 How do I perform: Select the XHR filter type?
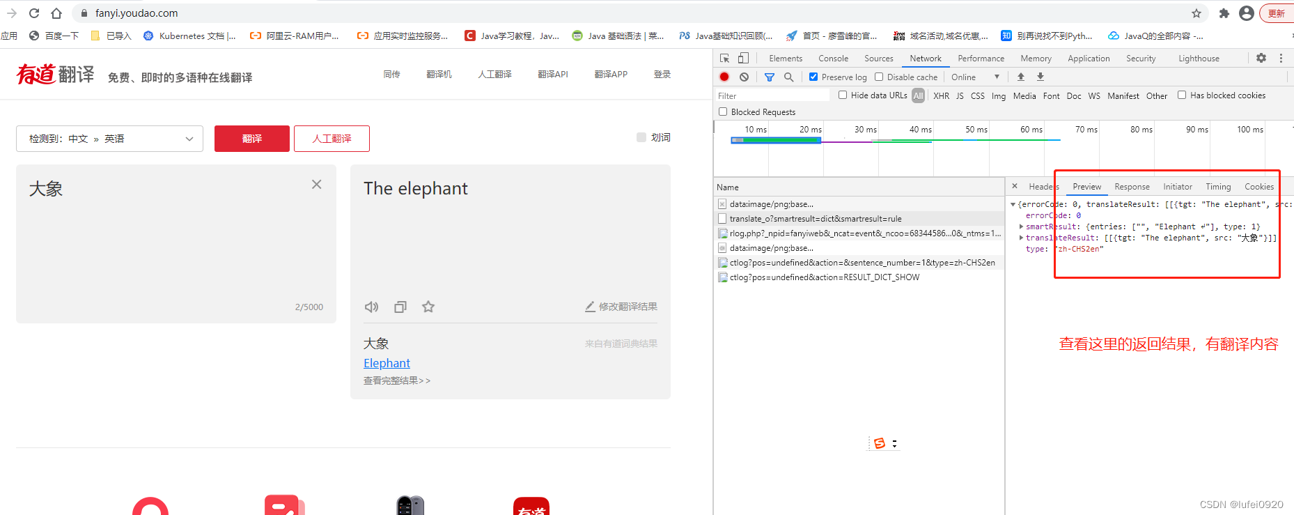(x=941, y=96)
